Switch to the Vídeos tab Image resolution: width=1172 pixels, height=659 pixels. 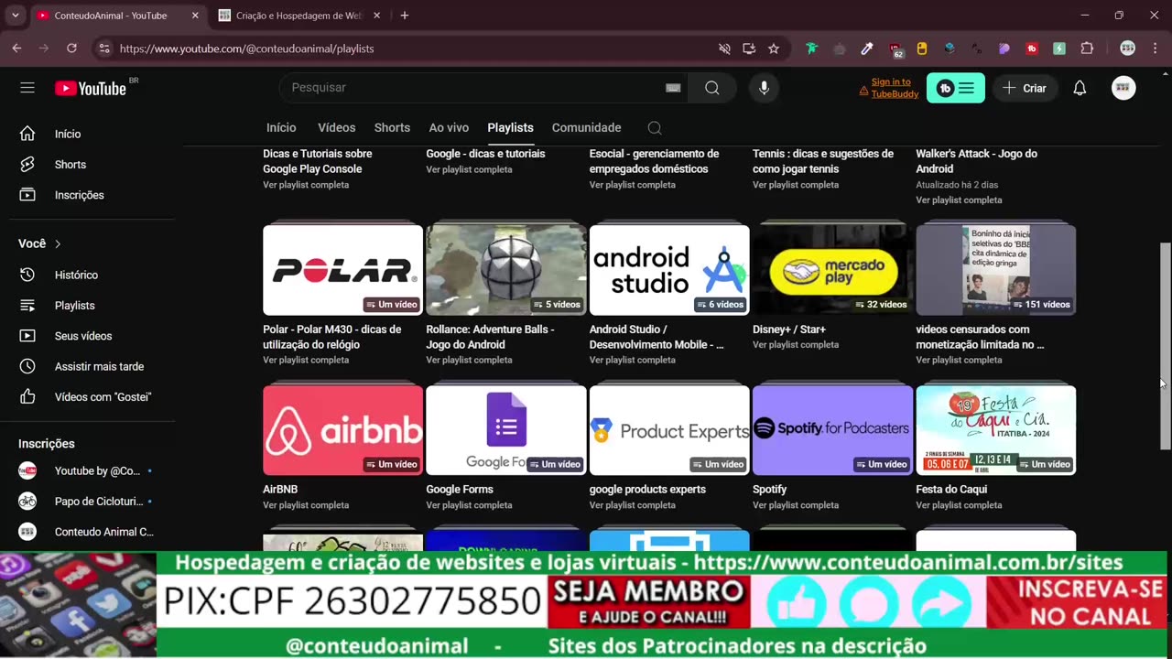click(336, 128)
